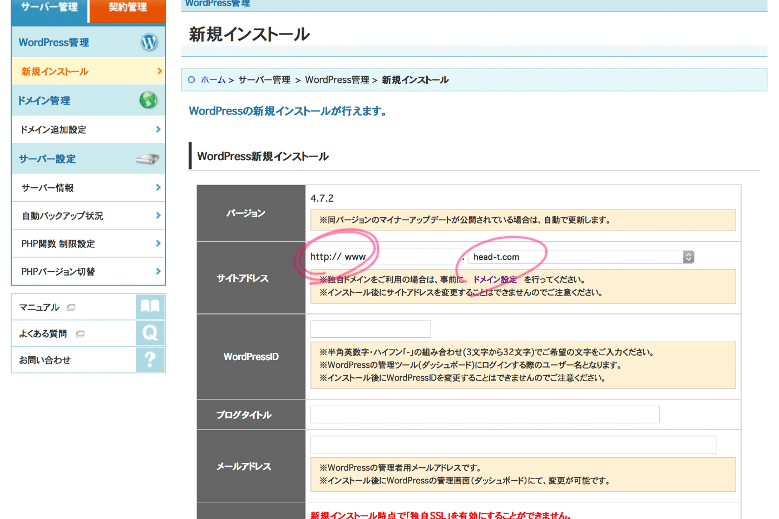Image resolution: width=779 pixels, height=519 pixels.
Task: Click the chevron on PHPバージョン切替 row
Action: coord(159,271)
